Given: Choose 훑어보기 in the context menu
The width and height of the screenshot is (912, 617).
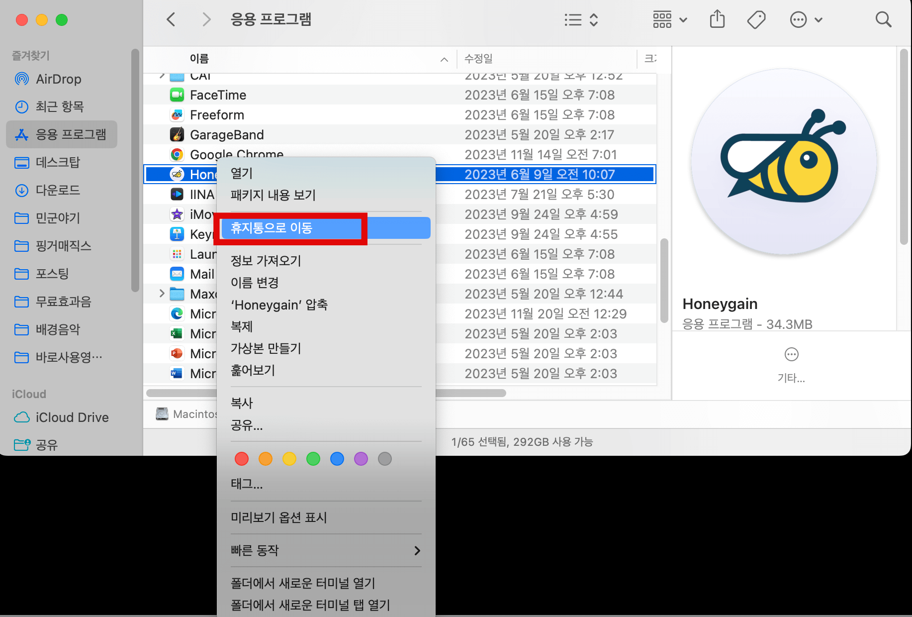Looking at the screenshot, I should point(326,370).
